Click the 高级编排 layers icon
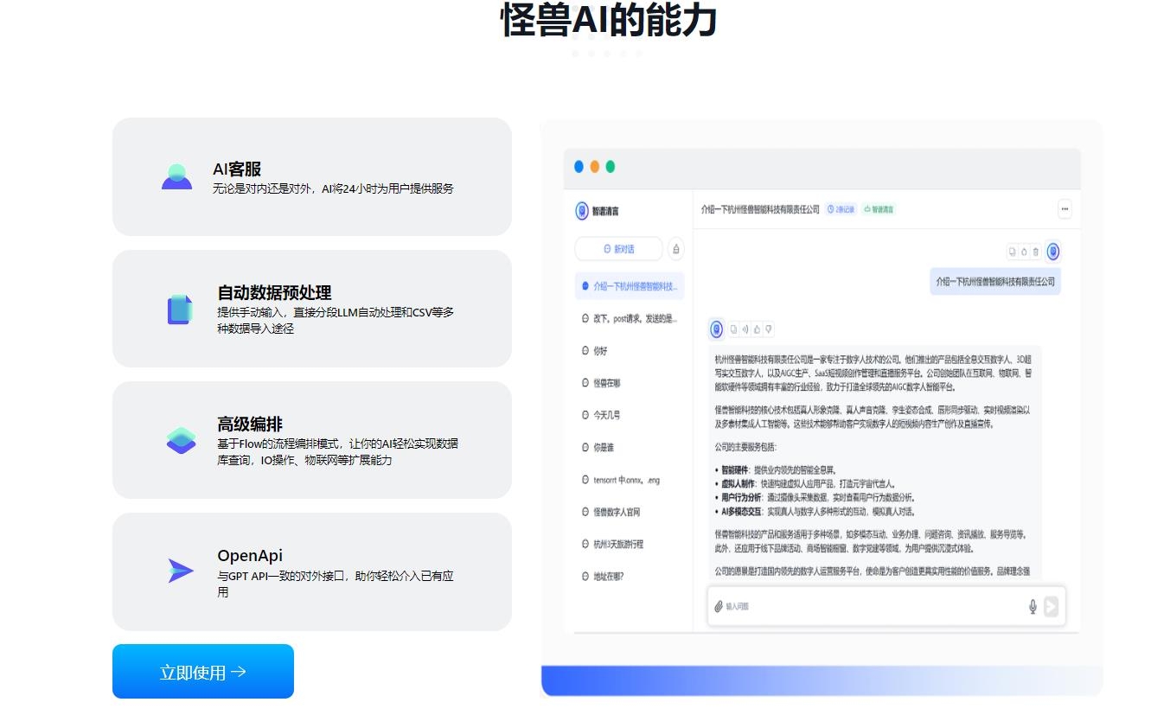 click(x=181, y=440)
